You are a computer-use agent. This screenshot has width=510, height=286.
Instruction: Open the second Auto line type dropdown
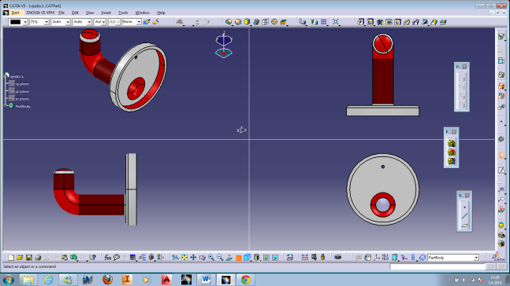click(89, 22)
